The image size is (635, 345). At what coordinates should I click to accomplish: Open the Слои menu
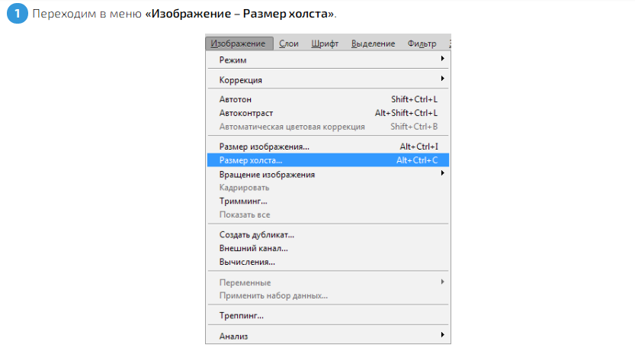pos(289,44)
